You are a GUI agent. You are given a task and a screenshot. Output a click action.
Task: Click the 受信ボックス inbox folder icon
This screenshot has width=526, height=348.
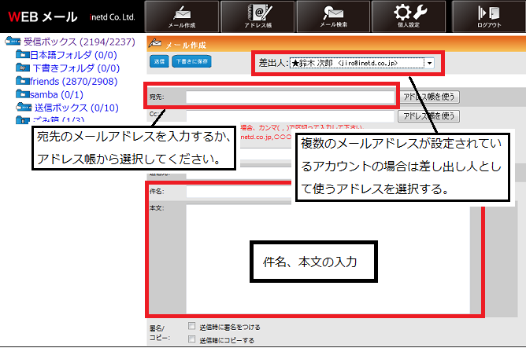[x=13, y=41]
